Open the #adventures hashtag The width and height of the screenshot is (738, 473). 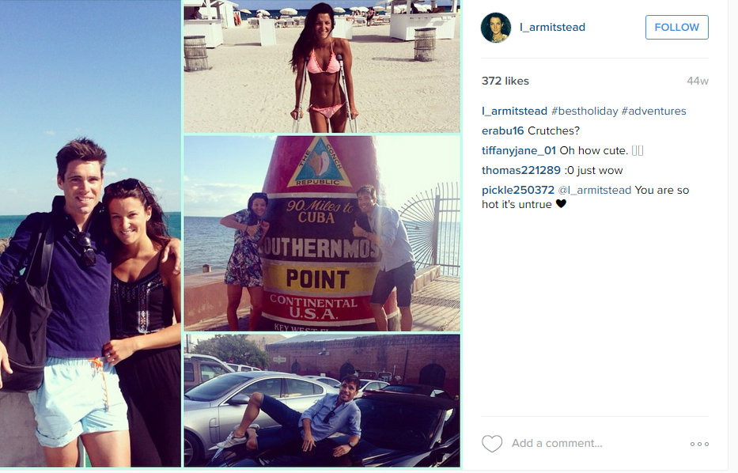(653, 111)
